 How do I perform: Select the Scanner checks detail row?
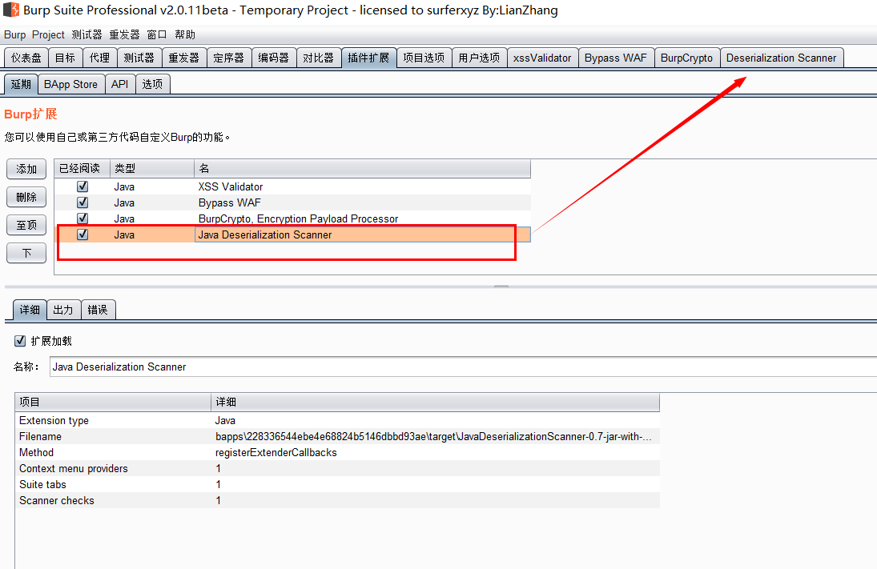point(337,501)
